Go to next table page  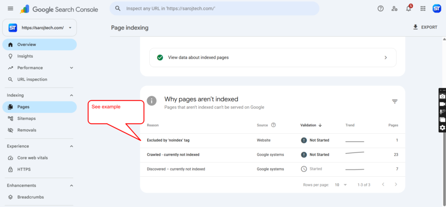[395, 184]
